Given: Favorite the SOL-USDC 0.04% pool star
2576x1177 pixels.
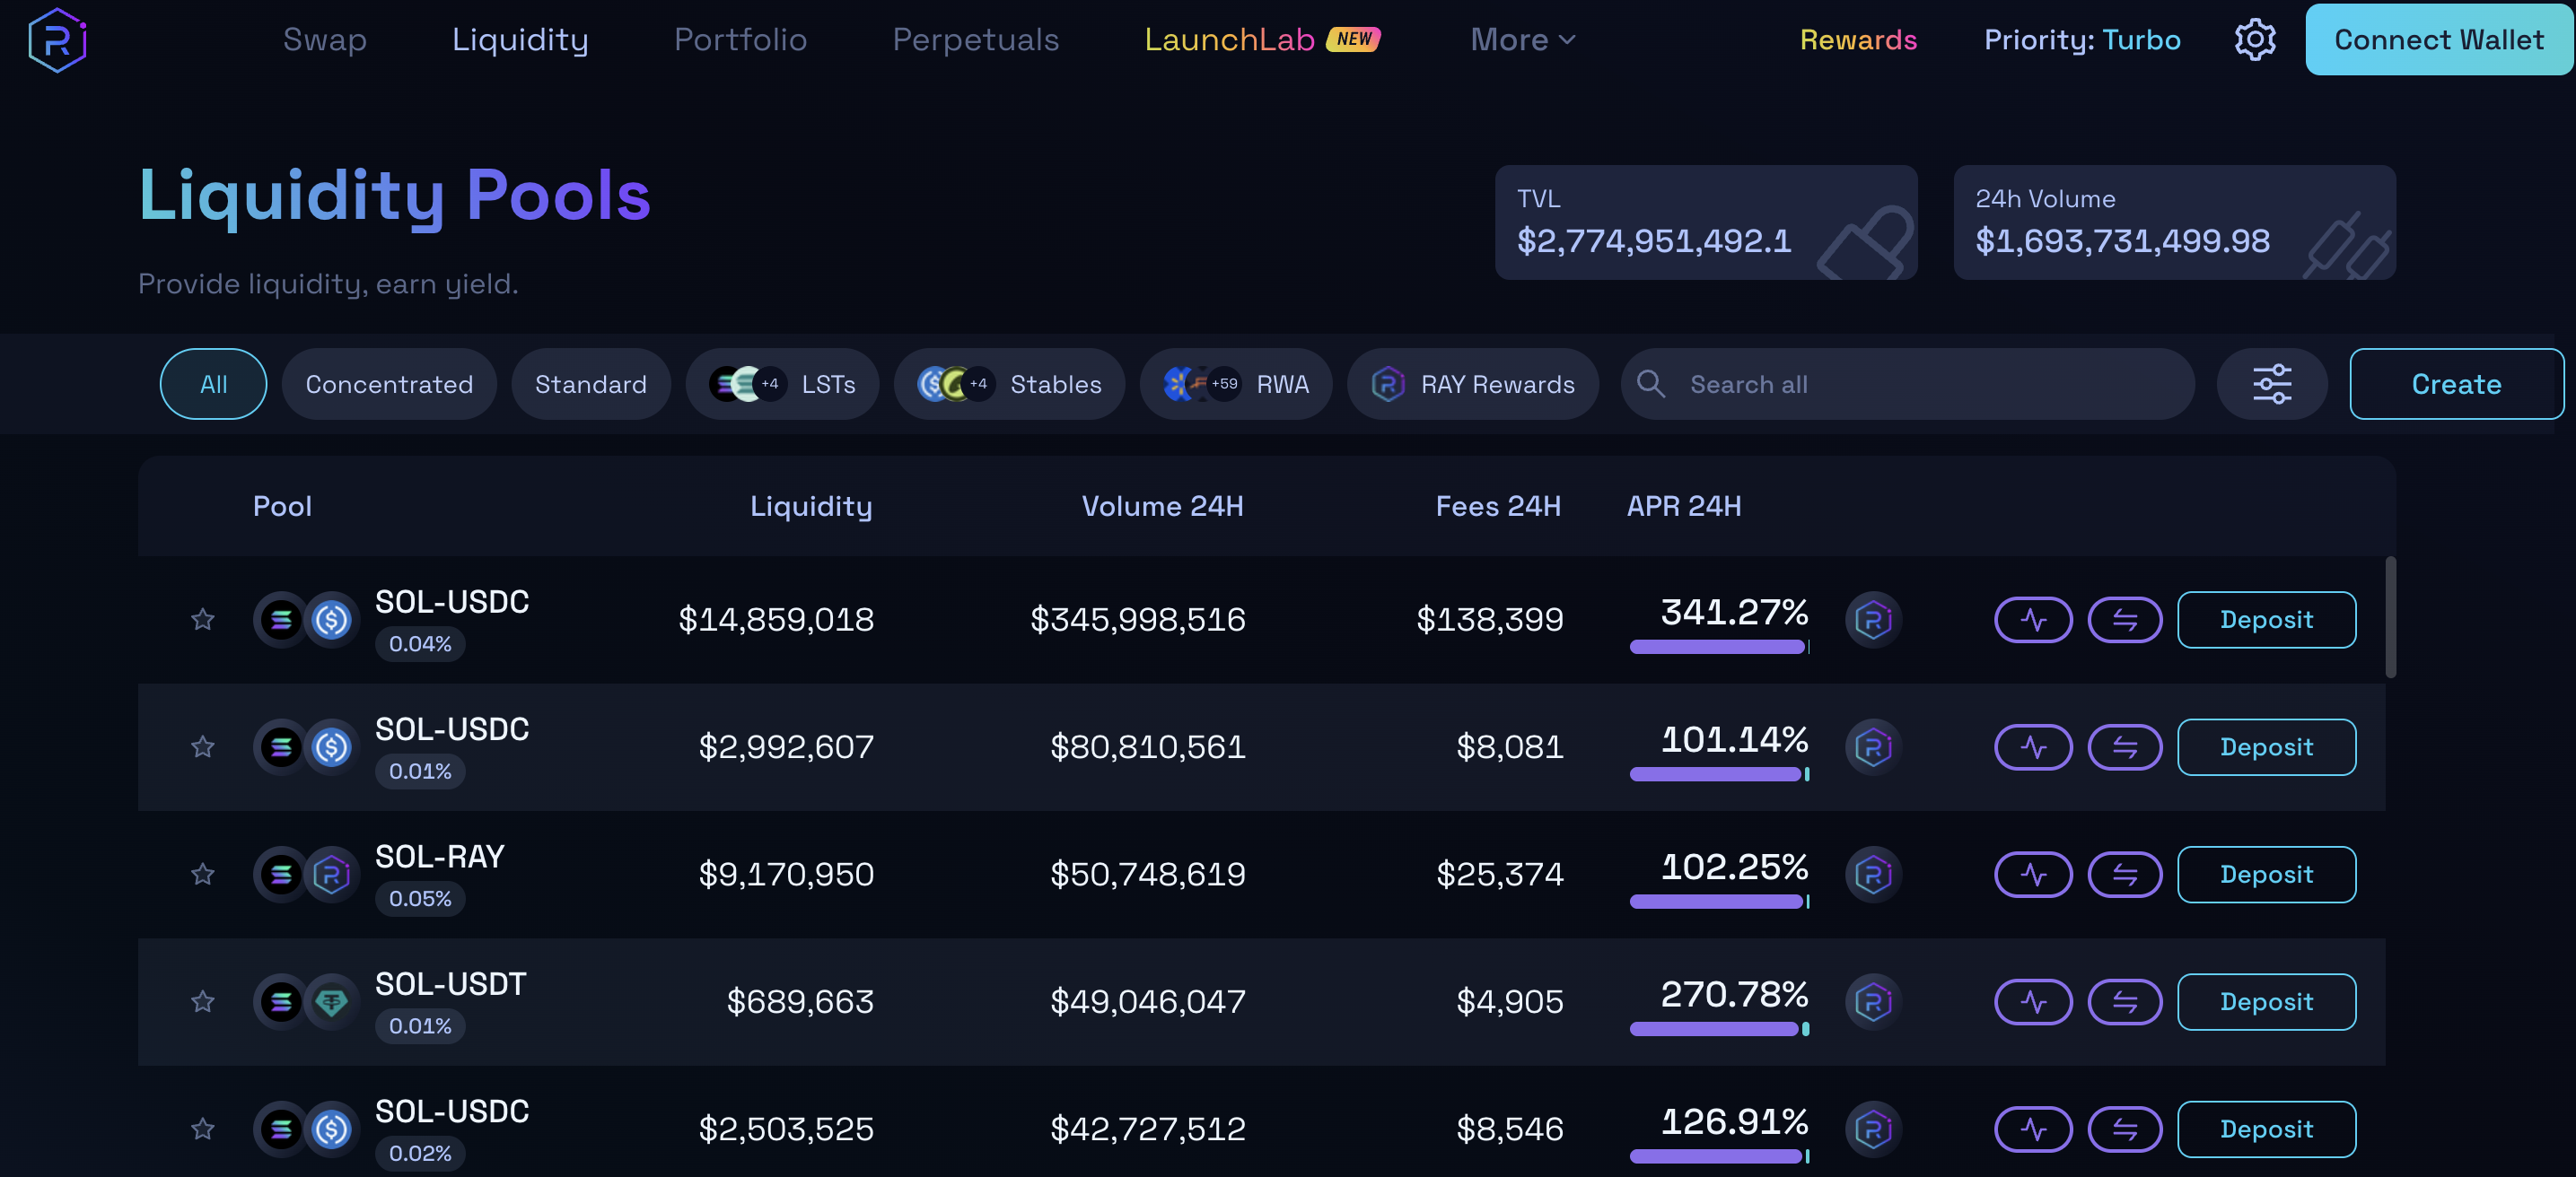Looking at the screenshot, I should click(x=203, y=620).
